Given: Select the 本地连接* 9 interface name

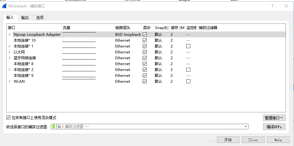Looking at the screenshot, I should 24,76.
